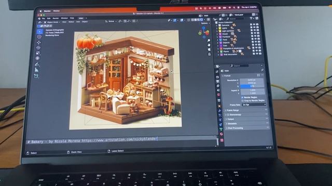The height and width of the screenshot is (186, 332).
Task: Click the pin icon in properties header
Action: click(262, 70)
